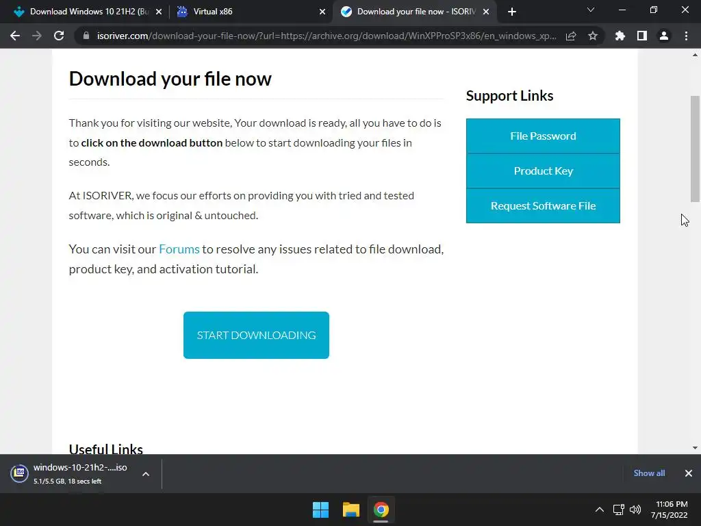Viewport: 701px width, 526px height.
Task: Open the Chrome profile menu
Action: tap(664, 36)
